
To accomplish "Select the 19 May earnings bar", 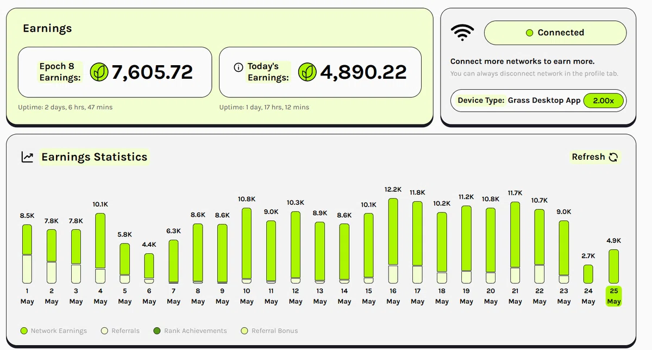I will tap(466, 245).
